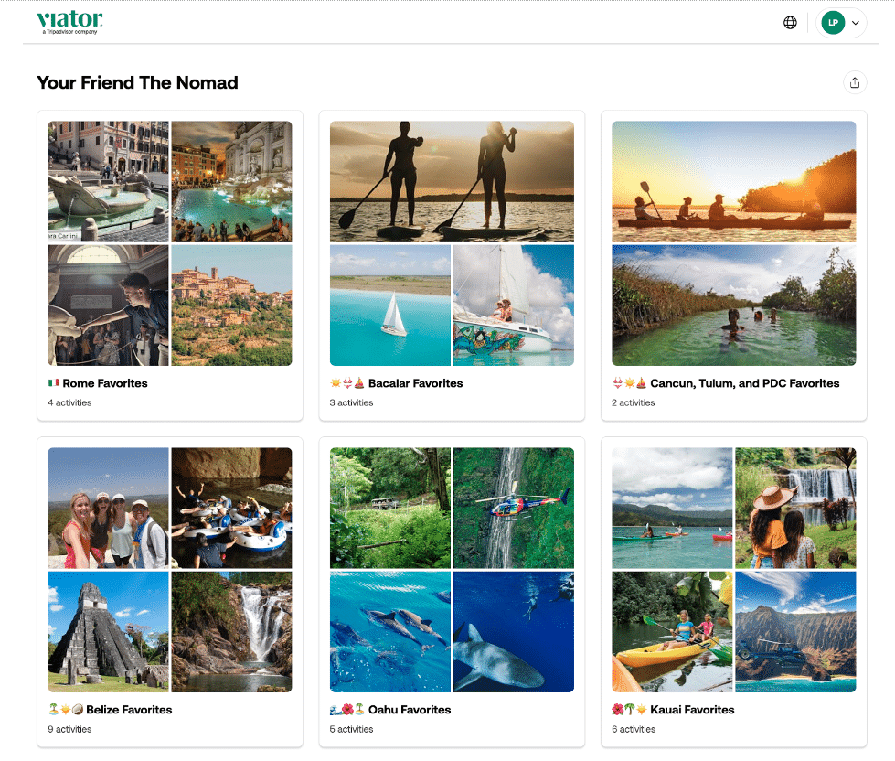Image resolution: width=895 pixels, height=761 pixels.
Task: Click the Italian flag emoji beside Rome Favorites
Action: (x=54, y=383)
